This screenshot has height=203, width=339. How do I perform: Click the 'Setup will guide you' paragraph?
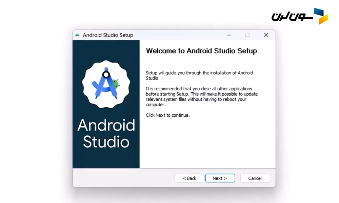[x=199, y=75]
